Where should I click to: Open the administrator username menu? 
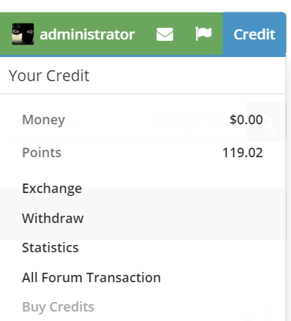click(87, 34)
